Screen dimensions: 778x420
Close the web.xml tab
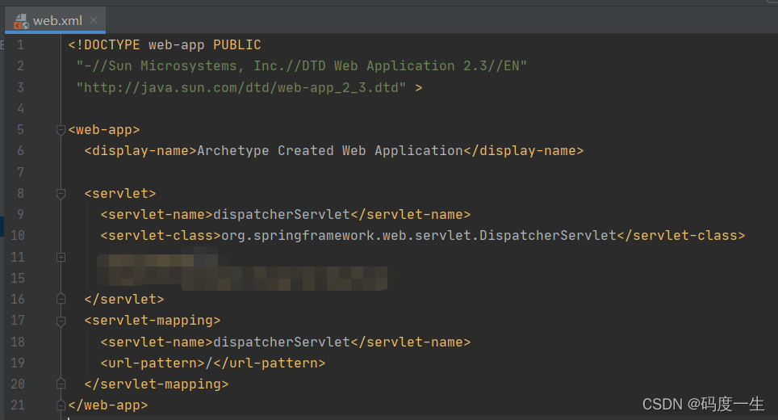click(x=94, y=20)
